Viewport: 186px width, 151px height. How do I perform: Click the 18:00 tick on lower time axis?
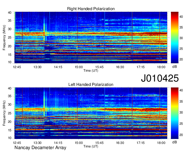161,143
